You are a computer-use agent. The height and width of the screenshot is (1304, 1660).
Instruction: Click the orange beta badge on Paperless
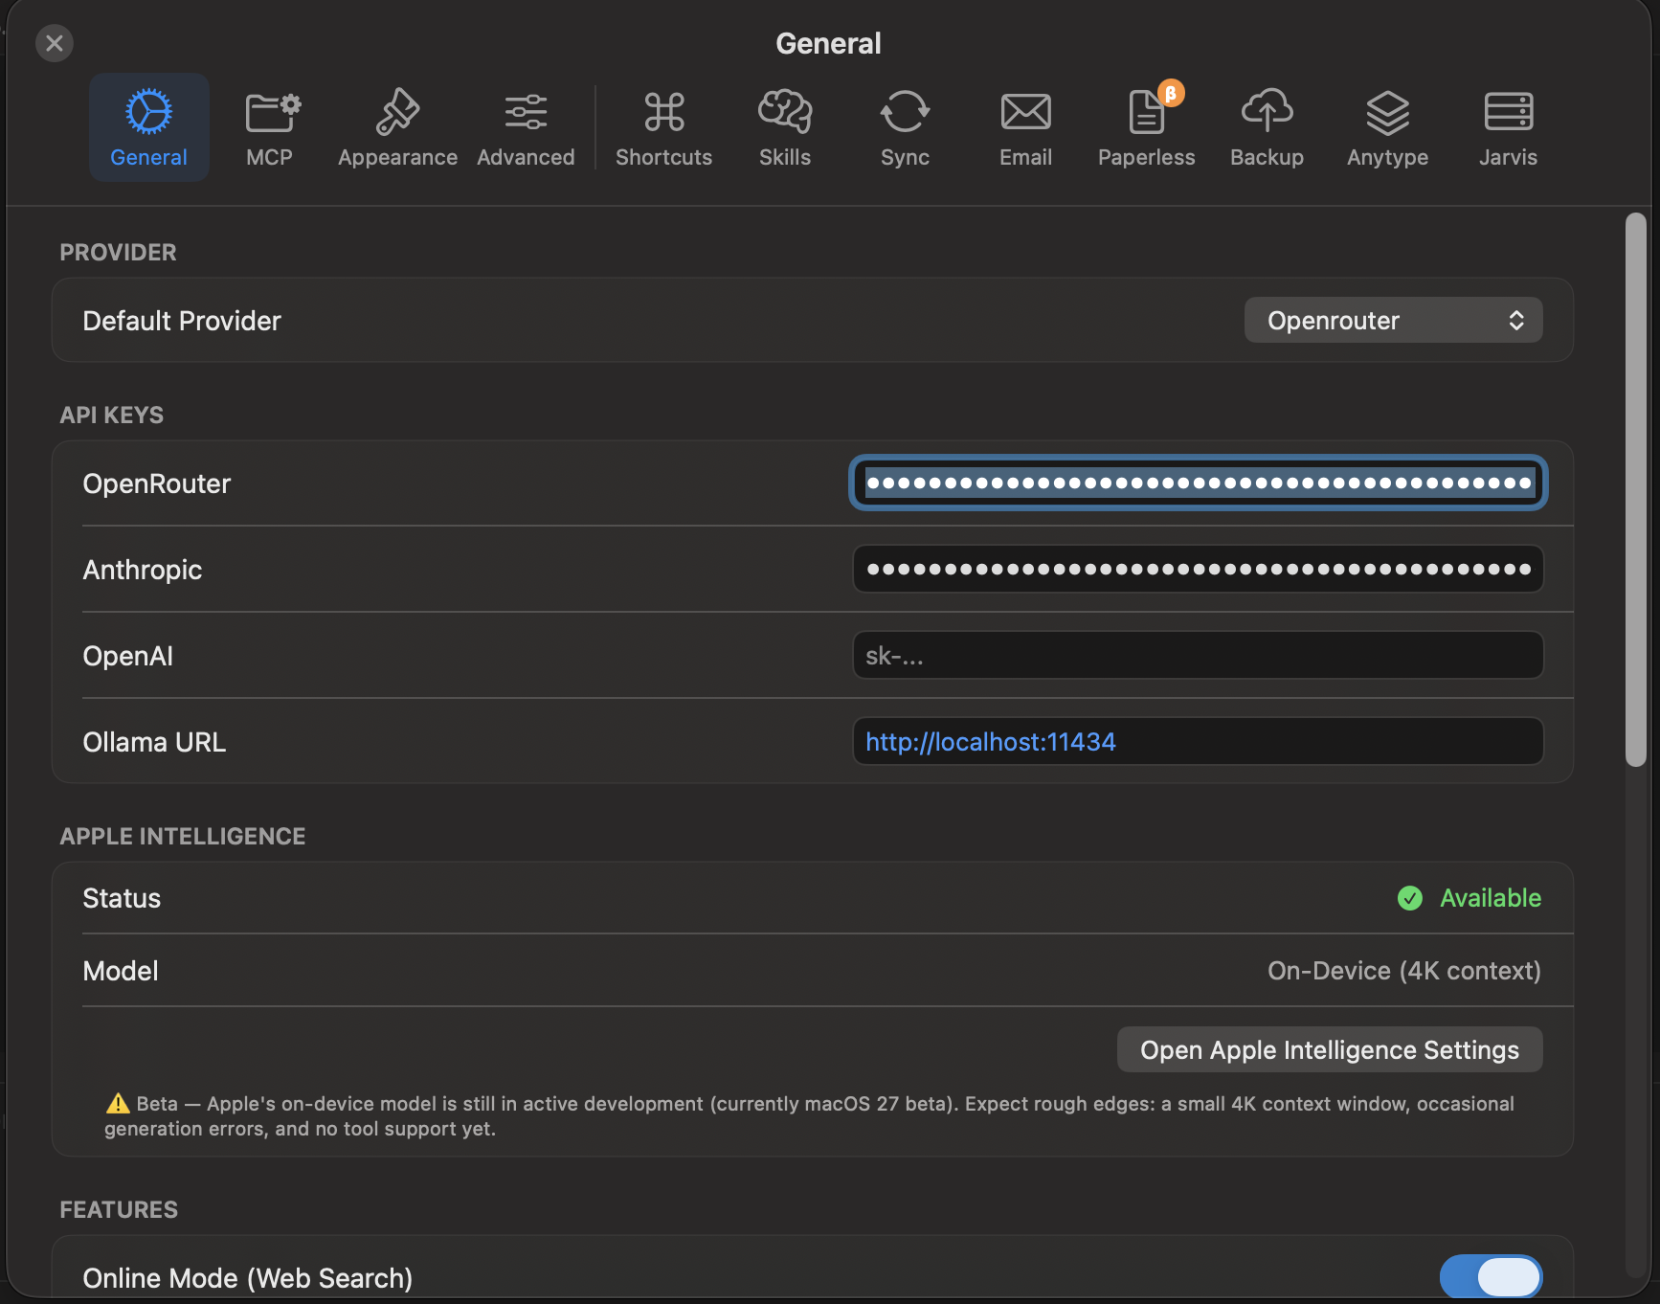point(1171,93)
